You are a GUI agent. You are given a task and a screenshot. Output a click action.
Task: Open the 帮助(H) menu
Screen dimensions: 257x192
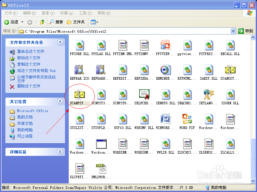tap(104, 13)
